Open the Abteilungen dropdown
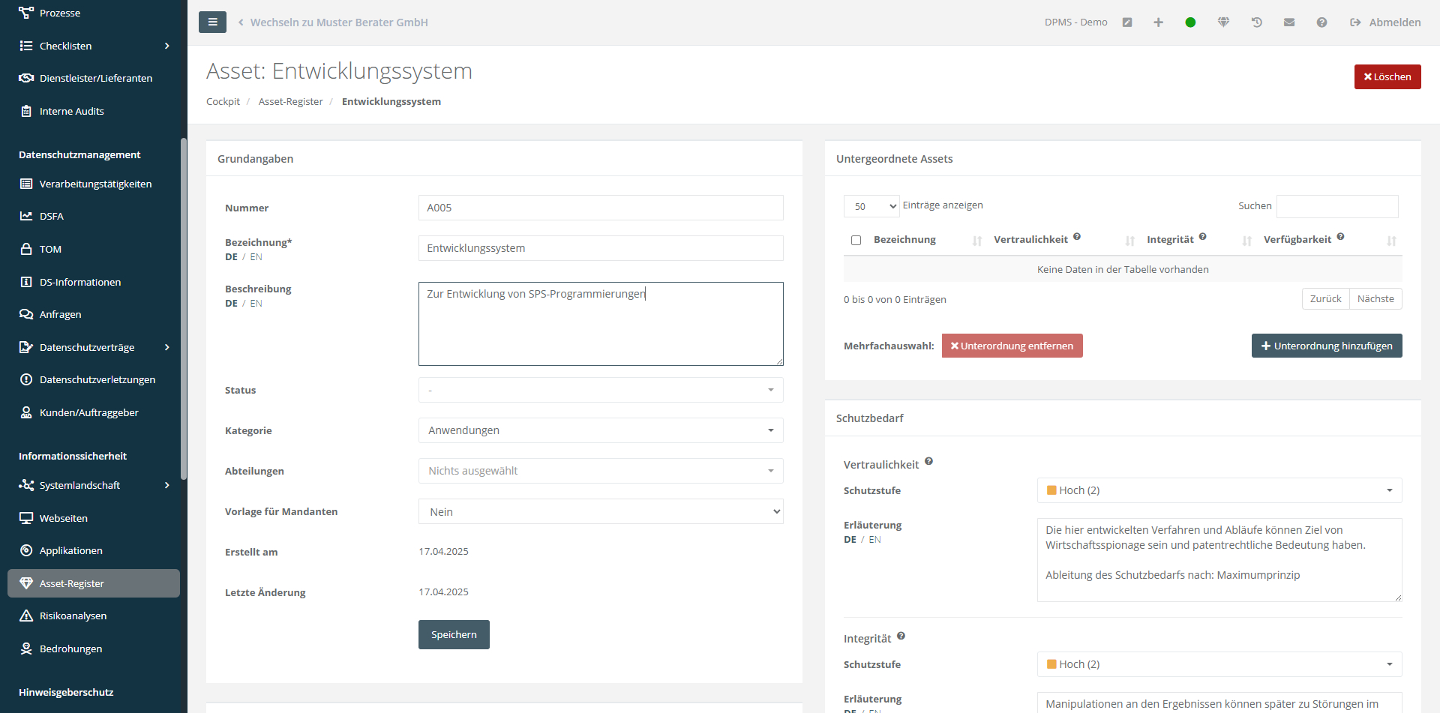 pos(600,471)
